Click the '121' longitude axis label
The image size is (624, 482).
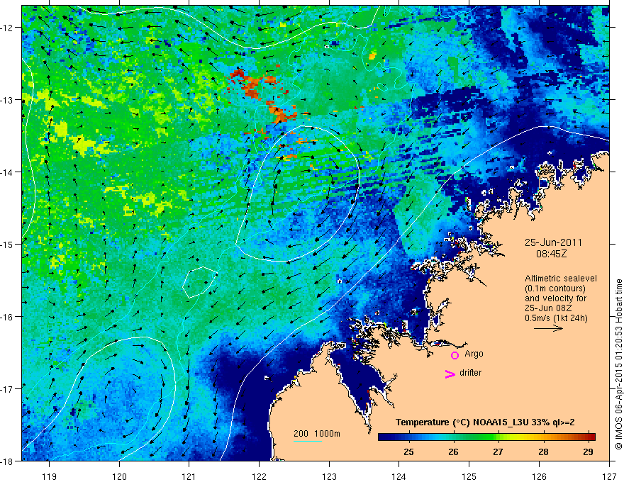[189, 476]
